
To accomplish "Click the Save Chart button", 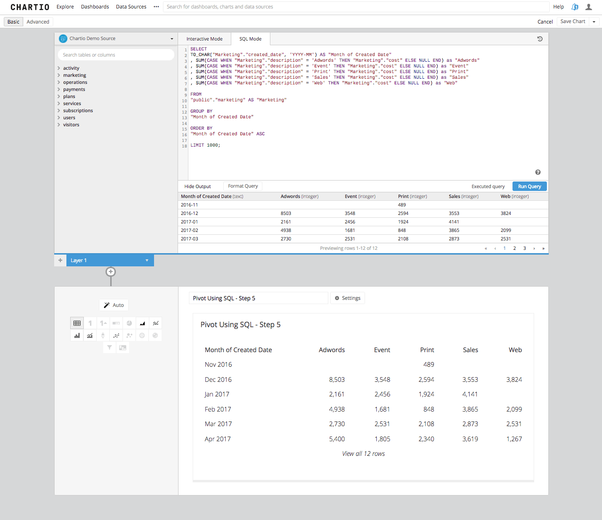I will tap(573, 22).
